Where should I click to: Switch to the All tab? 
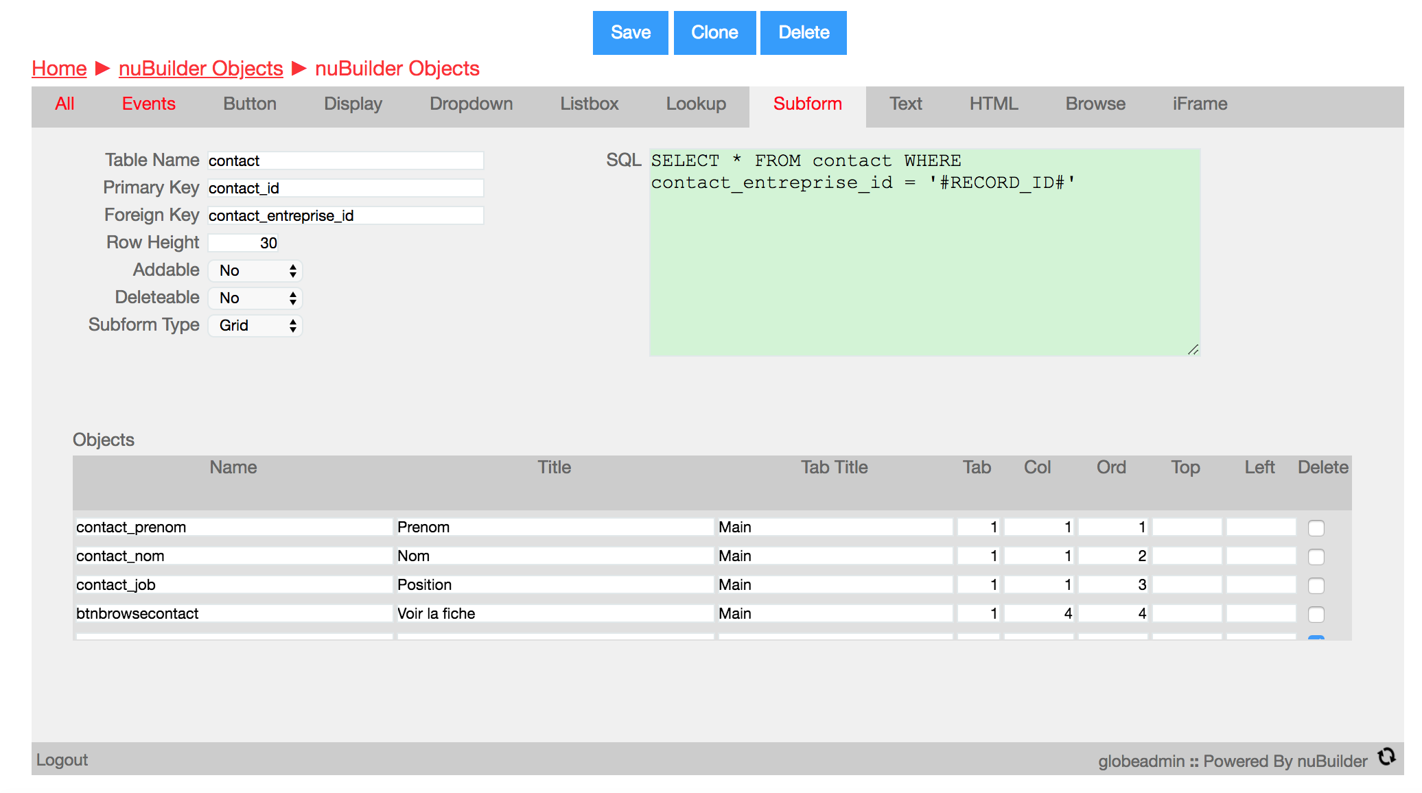[65, 104]
